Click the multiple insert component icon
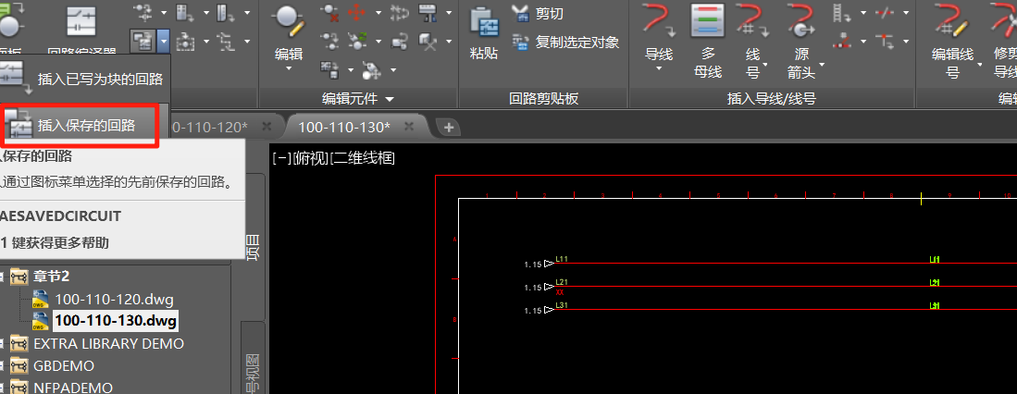 coord(144,12)
